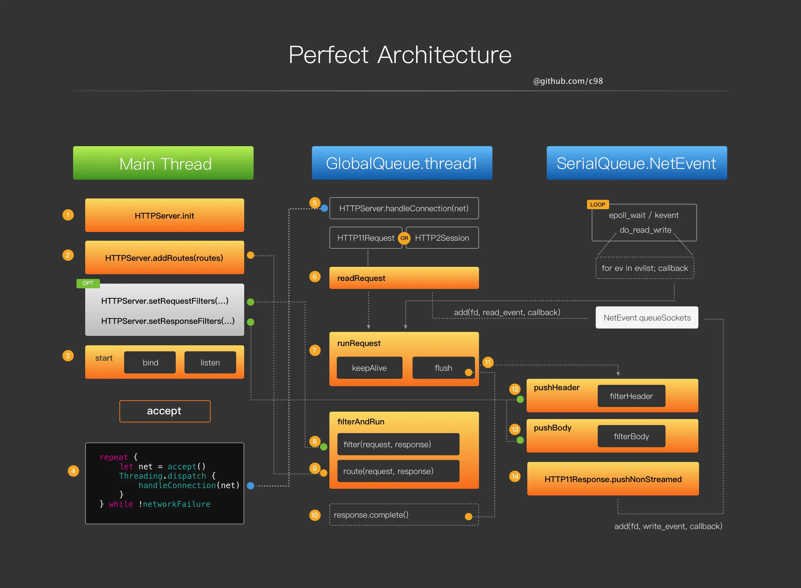Click orange dot beside HTTPServer.addRoutes(routes)
The height and width of the screenshot is (588, 801).
[250, 255]
